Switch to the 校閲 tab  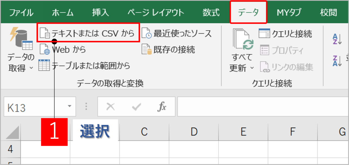click(328, 13)
